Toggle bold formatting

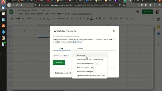[80, 18]
